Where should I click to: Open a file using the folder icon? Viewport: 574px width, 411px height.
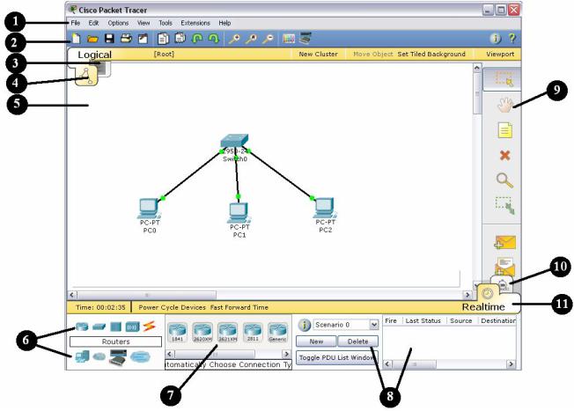pos(92,39)
